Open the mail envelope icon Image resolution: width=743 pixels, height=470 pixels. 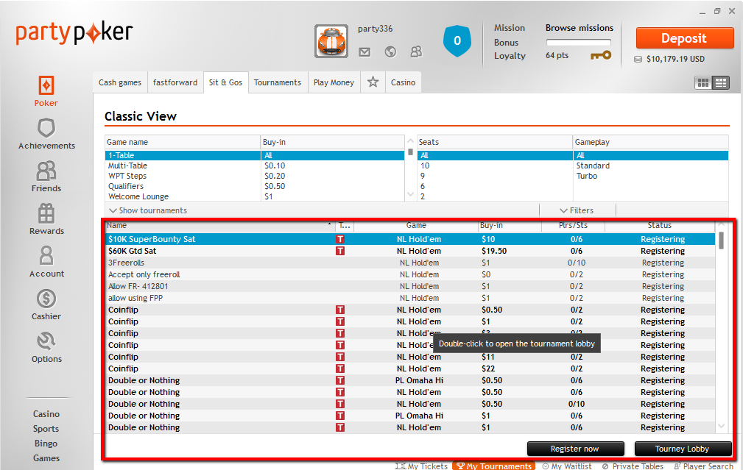365,52
